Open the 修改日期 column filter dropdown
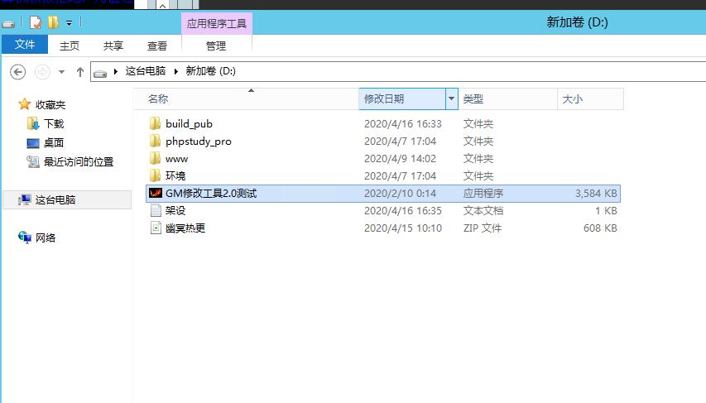The width and height of the screenshot is (706, 403). [x=451, y=98]
